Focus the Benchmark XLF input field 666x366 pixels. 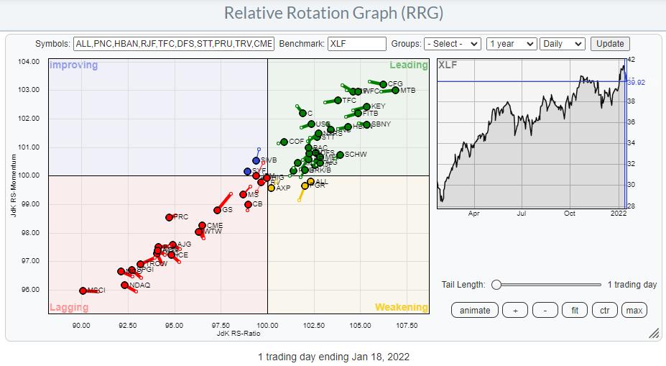[356, 44]
